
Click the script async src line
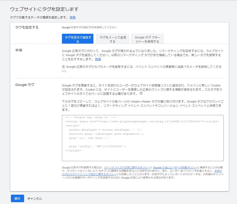point(142,121)
